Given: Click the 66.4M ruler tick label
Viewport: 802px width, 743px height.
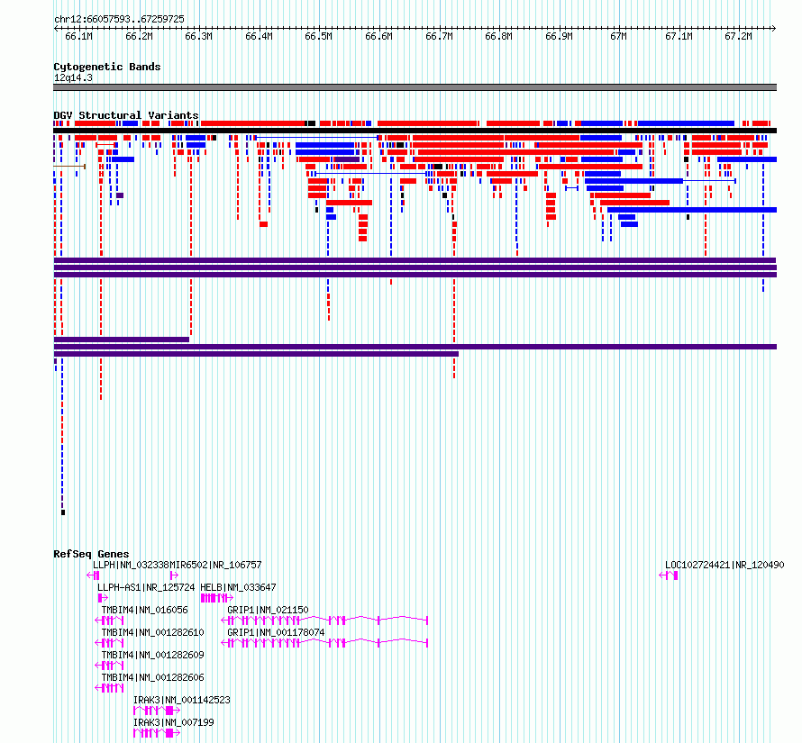Looking at the screenshot, I should coord(259,36).
